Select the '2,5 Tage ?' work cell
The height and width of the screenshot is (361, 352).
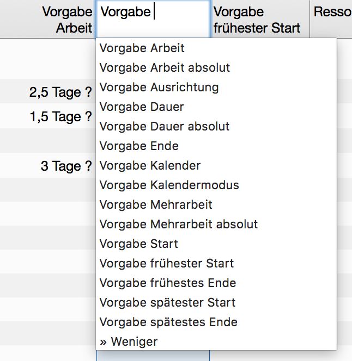point(60,92)
